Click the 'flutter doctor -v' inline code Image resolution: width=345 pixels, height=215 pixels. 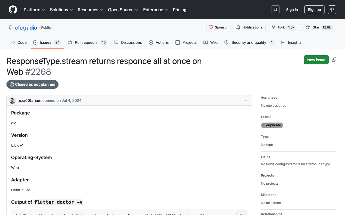[x=58, y=202]
